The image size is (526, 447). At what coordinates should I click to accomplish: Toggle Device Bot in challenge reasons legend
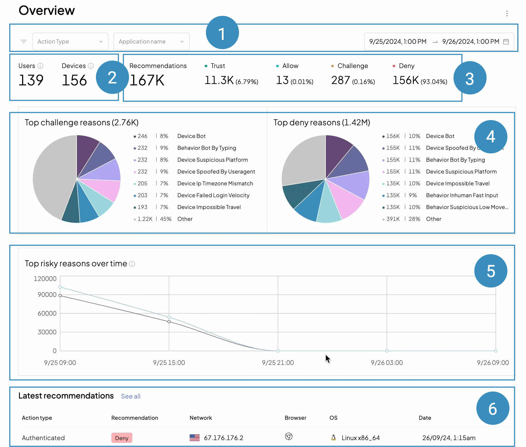pos(191,136)
